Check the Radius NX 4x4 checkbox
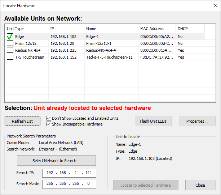Screen dimensions: 221x195 tap(10, 50)
